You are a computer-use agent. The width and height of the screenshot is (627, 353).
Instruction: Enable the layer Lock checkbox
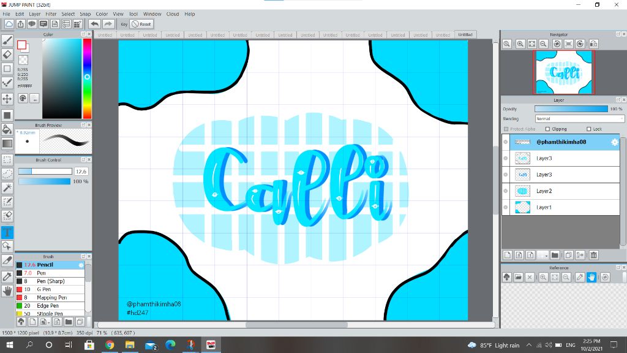pyautogui.click(x=588, y=129)
